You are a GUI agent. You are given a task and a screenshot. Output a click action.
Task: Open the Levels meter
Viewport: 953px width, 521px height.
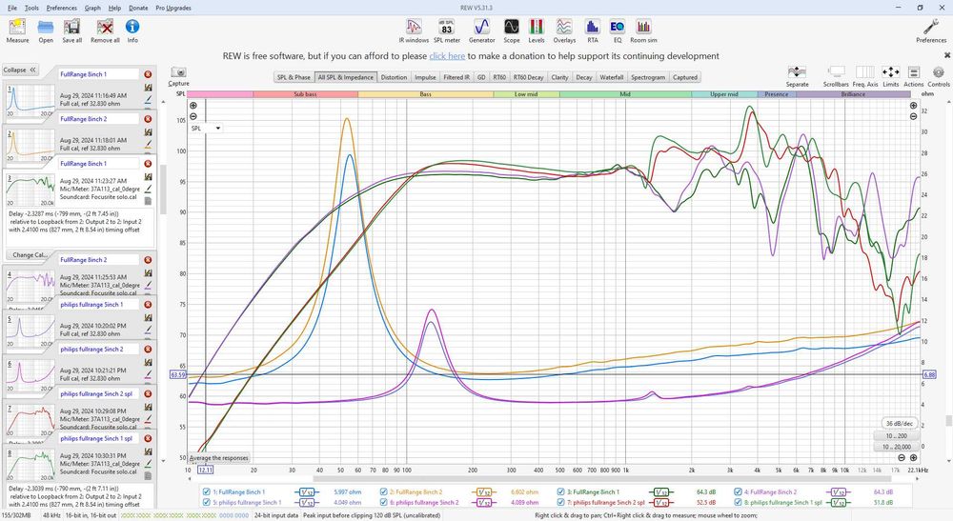pos(536,30)
